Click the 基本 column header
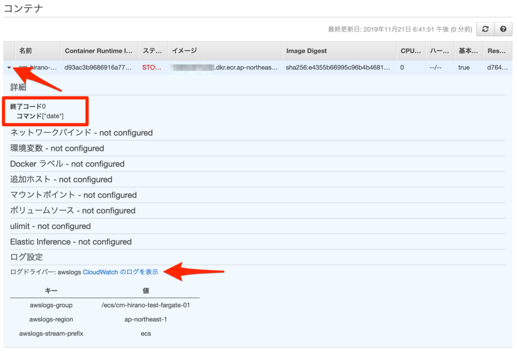Screen dimensions: 517x354 click(x=468, y=51)
